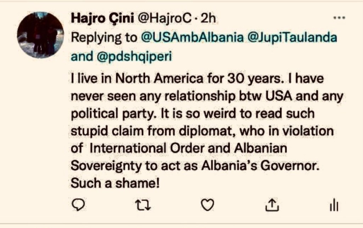Click the closing text 'Such a shame!'
Screen dimensions: 363x228
point(115,183)
